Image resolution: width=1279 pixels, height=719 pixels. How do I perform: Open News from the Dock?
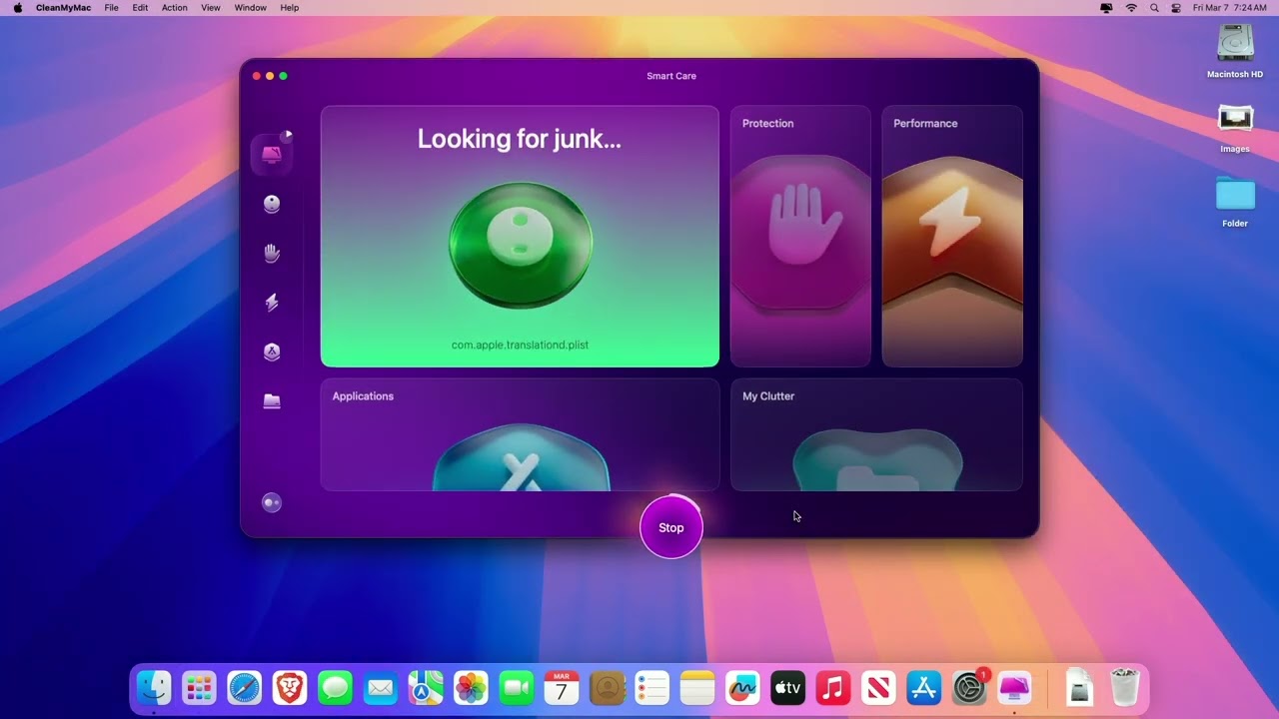878,688
